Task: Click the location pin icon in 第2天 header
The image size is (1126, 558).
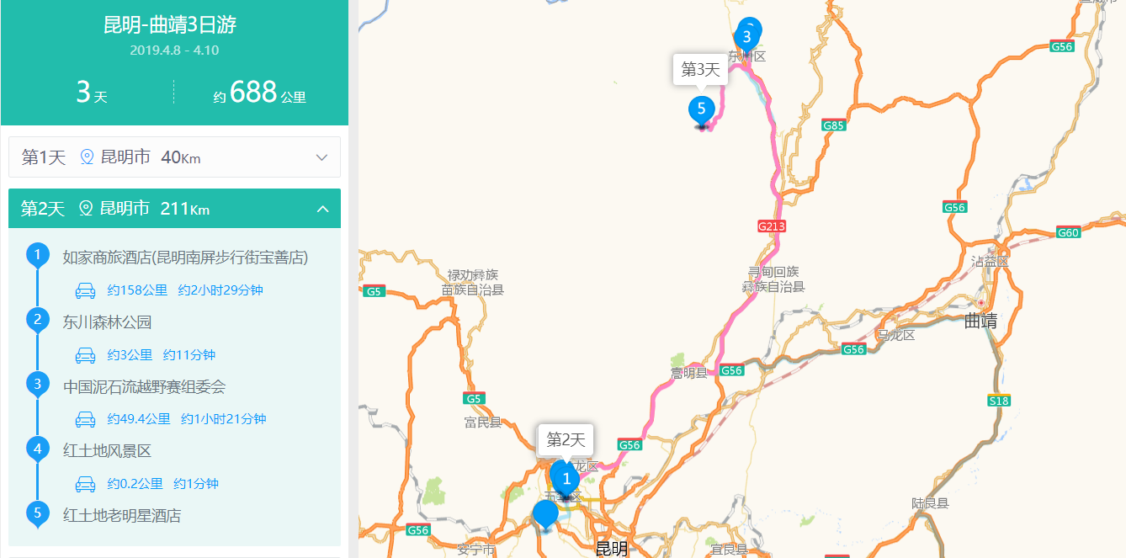Action: point(85,209)
